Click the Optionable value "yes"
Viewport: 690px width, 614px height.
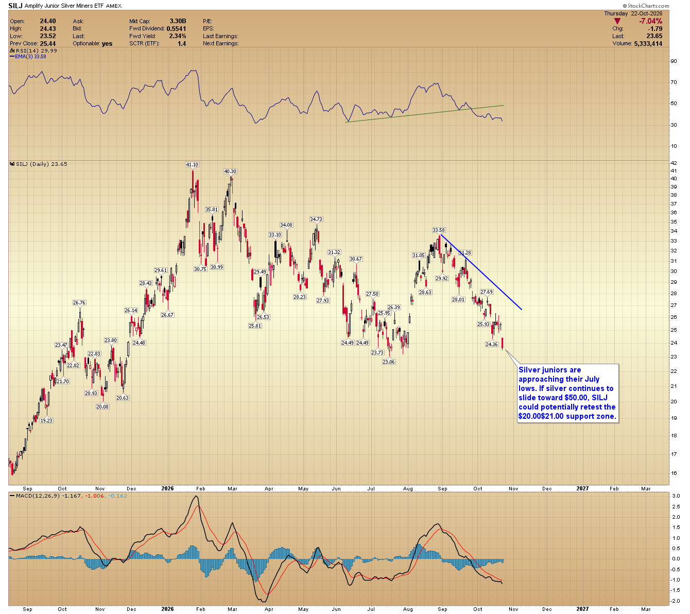tap(107, 44)
